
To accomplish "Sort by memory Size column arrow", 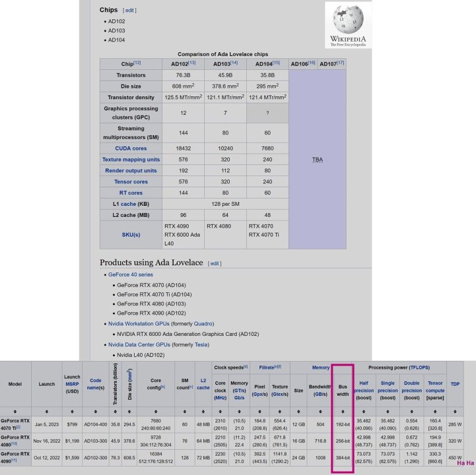I will (298, 410).
